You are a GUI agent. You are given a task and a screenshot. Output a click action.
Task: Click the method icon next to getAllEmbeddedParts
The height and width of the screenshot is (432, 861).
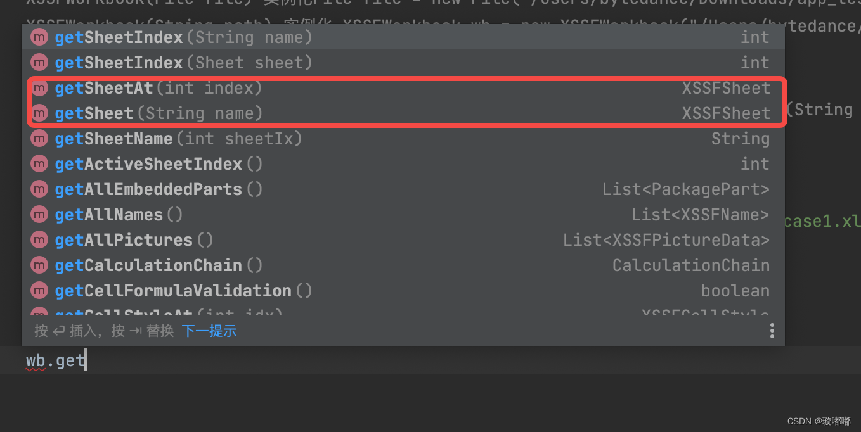39,189
